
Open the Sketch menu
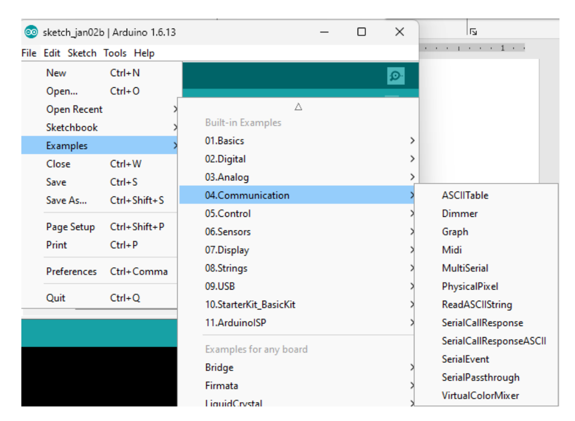82,53
